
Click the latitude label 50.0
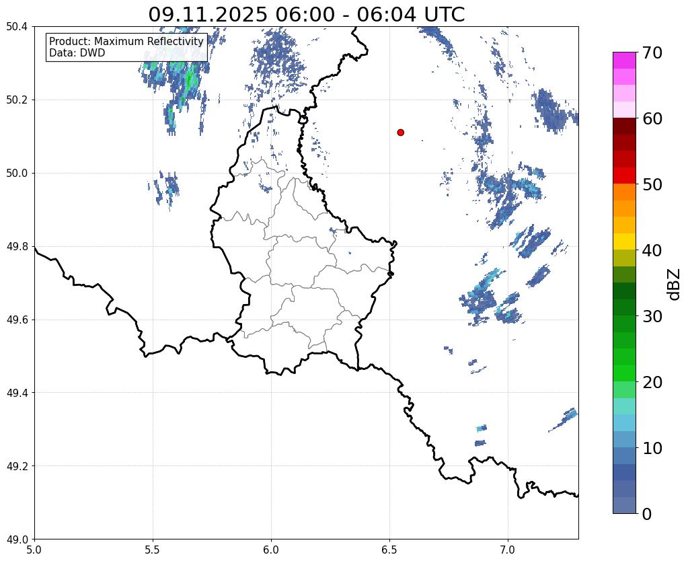pyautogui.click(x=17, y=174)
